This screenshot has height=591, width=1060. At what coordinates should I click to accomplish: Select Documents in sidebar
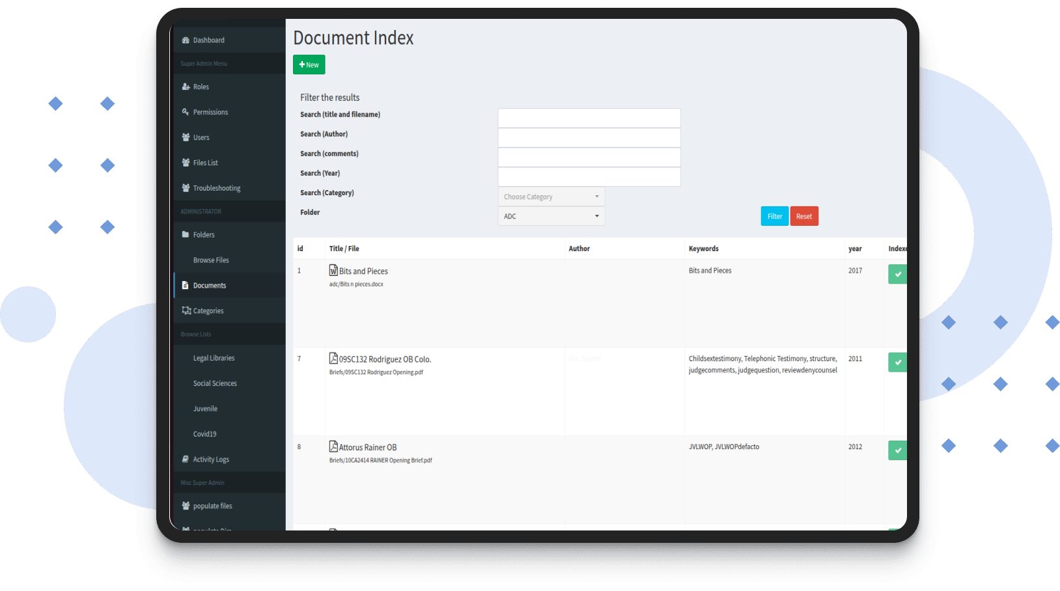point(229,285)
